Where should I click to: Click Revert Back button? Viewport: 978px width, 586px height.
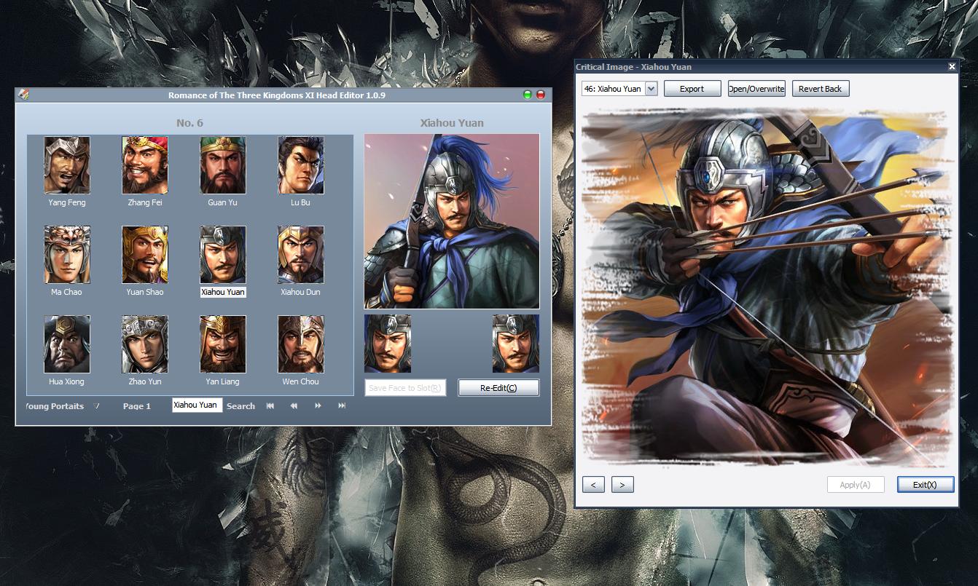(x=821, y=89)
